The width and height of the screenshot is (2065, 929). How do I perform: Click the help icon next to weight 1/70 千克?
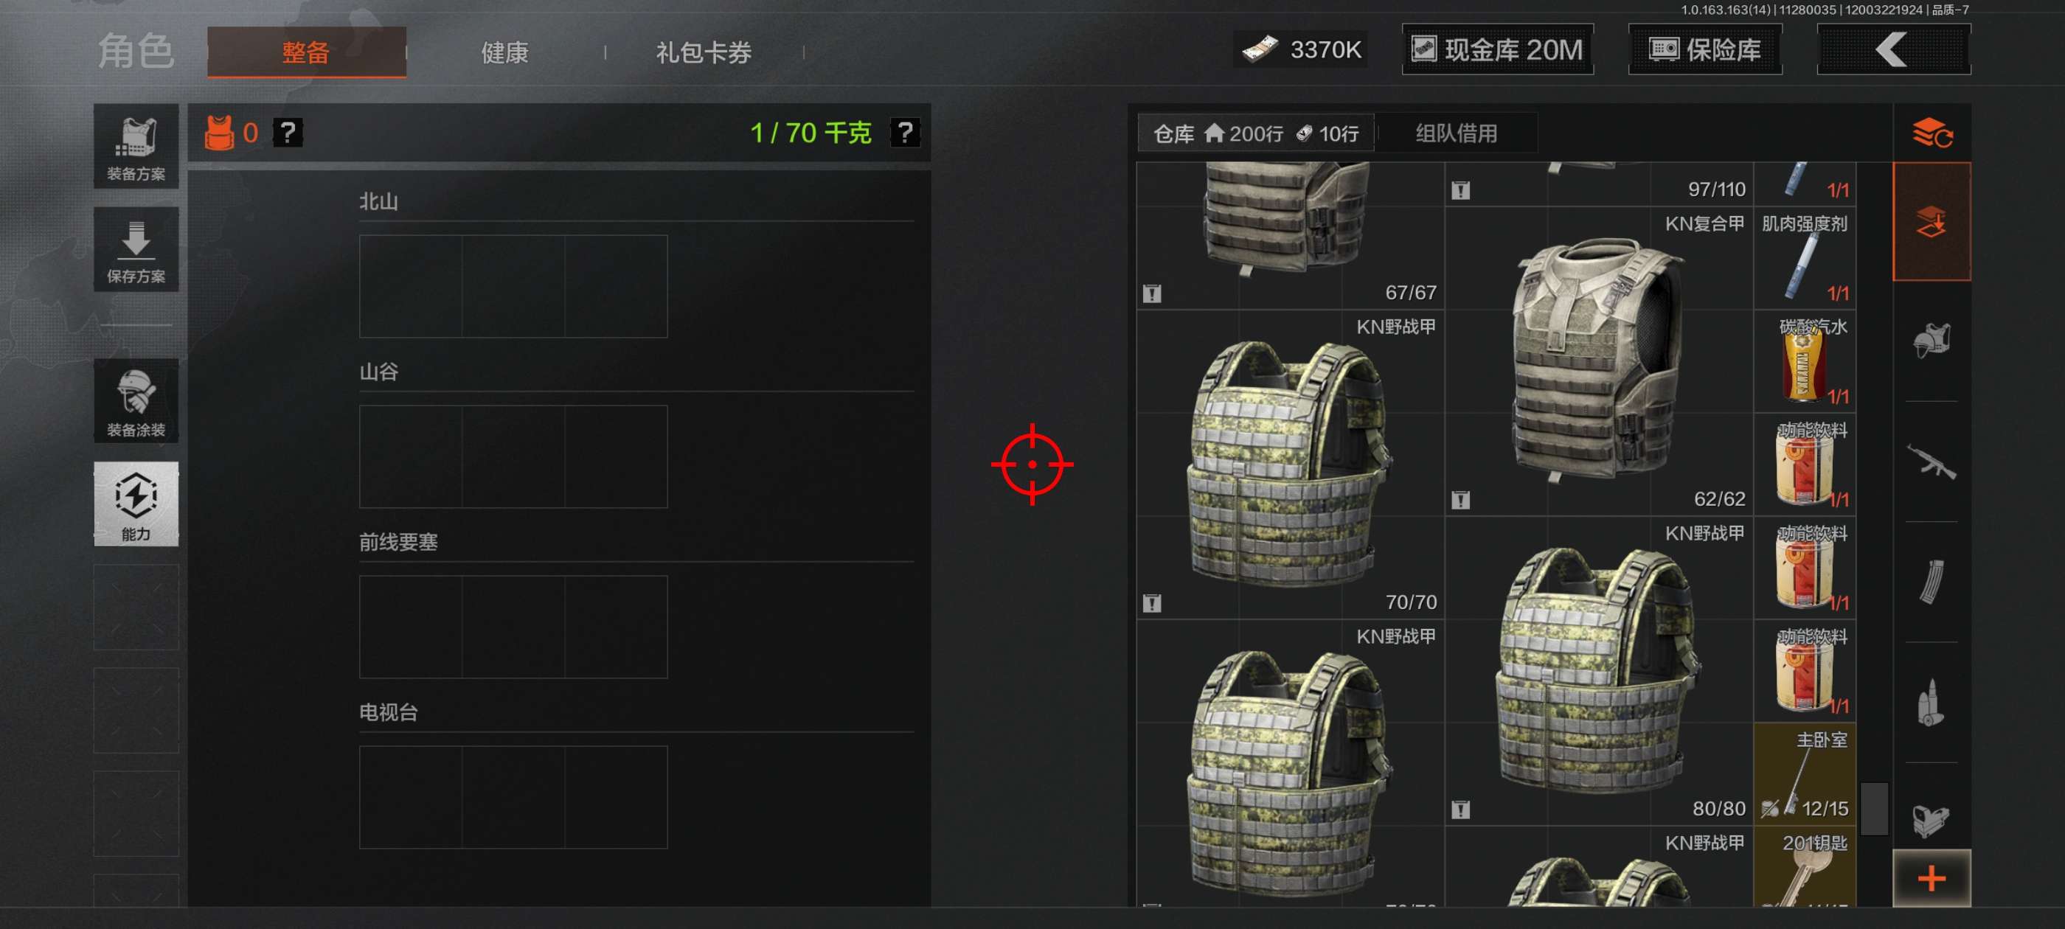click(x=904, y=133)
